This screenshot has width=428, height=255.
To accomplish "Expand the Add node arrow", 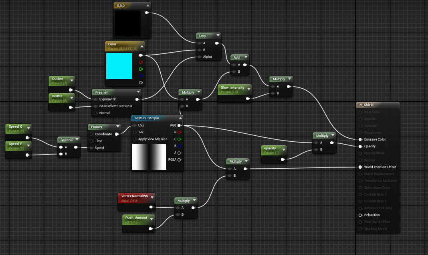I will [x=246, y=57].
